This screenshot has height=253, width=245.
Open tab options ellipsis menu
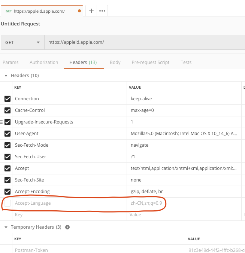(x=102, y=11)
